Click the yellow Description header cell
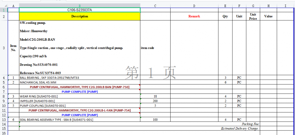The image size is (295, 135). pyautogui.click(x=80, y=16)
